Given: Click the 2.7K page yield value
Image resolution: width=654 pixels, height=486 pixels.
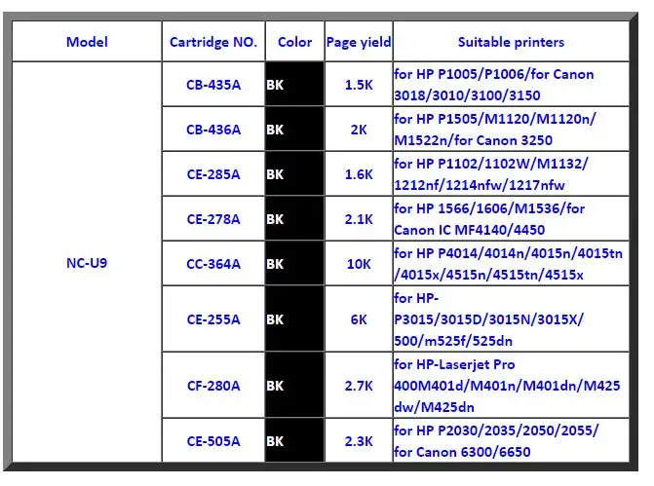Looking at the screenshot, I should [359, 386].
